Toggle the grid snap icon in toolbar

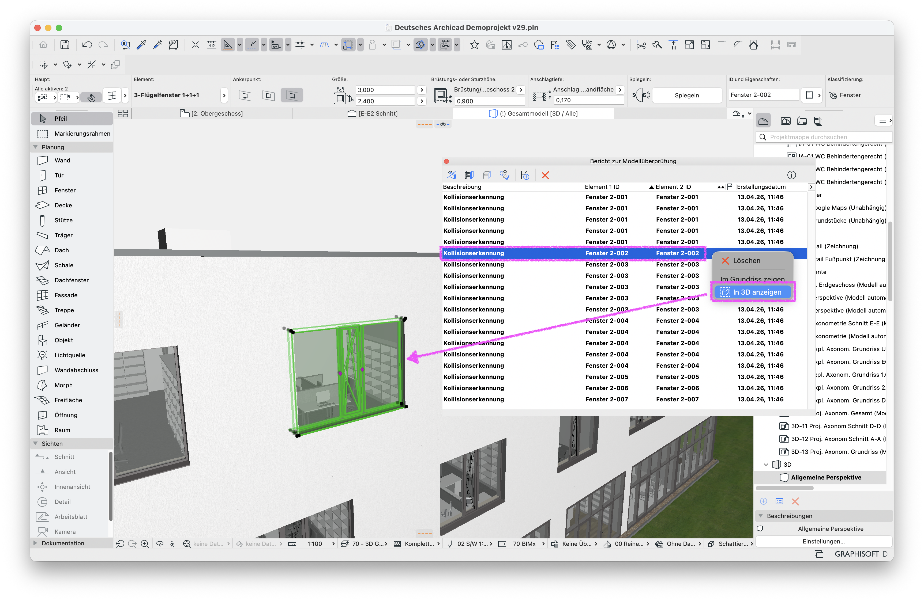[x=300, y=45]
